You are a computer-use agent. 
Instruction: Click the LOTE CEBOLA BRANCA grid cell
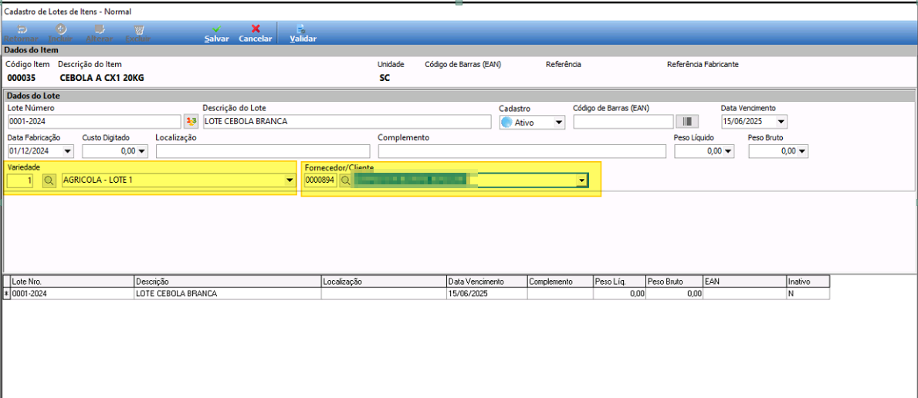pyautogui.click(x=228, y=294)
